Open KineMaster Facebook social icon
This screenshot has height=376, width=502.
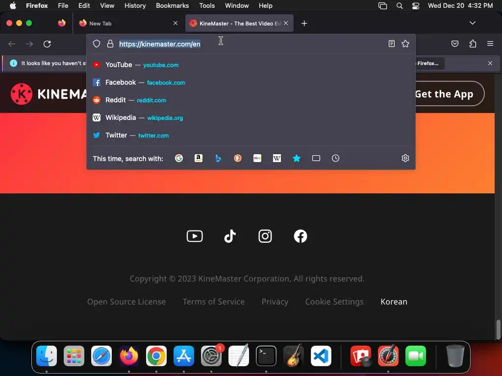[x=301, y=236]
